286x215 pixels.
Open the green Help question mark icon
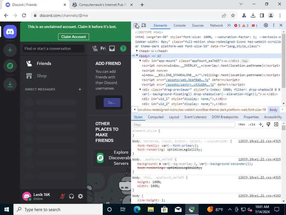click(x=123, y=48)
